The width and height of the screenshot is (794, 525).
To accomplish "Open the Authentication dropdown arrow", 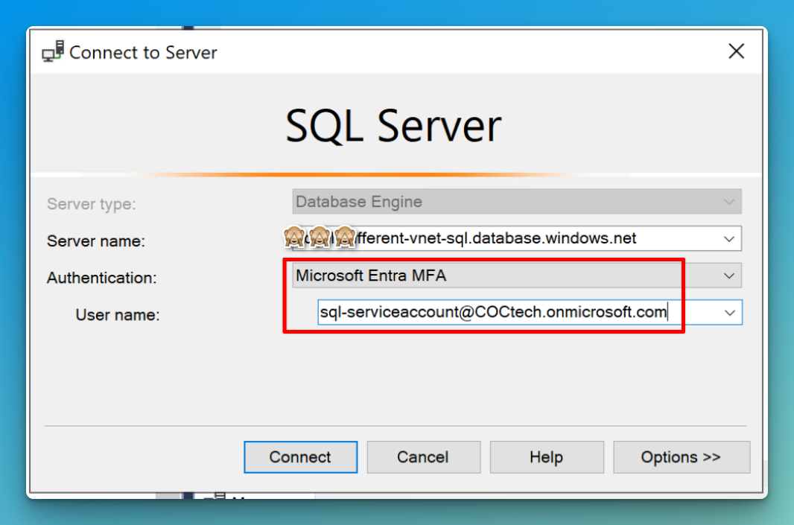I will 728,276.
